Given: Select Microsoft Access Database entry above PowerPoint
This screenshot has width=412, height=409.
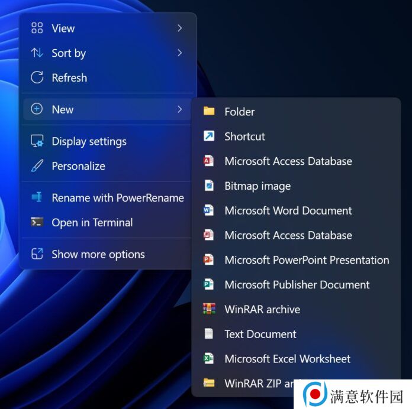Looking at the screenshot, I should coord(296,235).
